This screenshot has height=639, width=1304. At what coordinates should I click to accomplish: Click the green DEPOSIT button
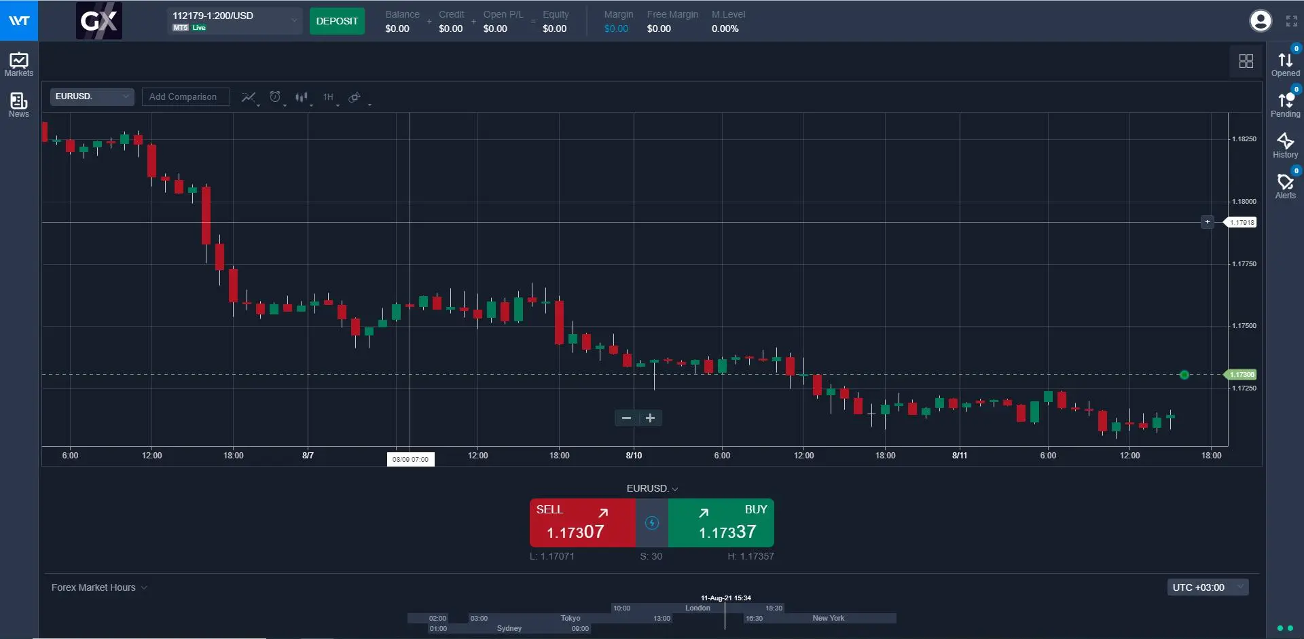click(x=337, y=21)
